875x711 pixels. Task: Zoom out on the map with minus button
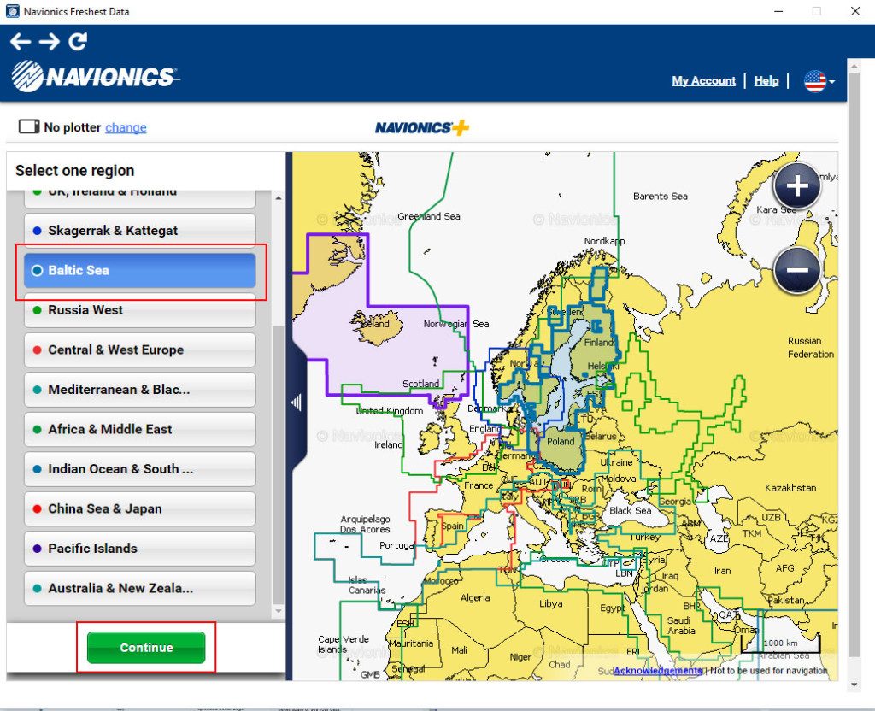tap(797, 270)
